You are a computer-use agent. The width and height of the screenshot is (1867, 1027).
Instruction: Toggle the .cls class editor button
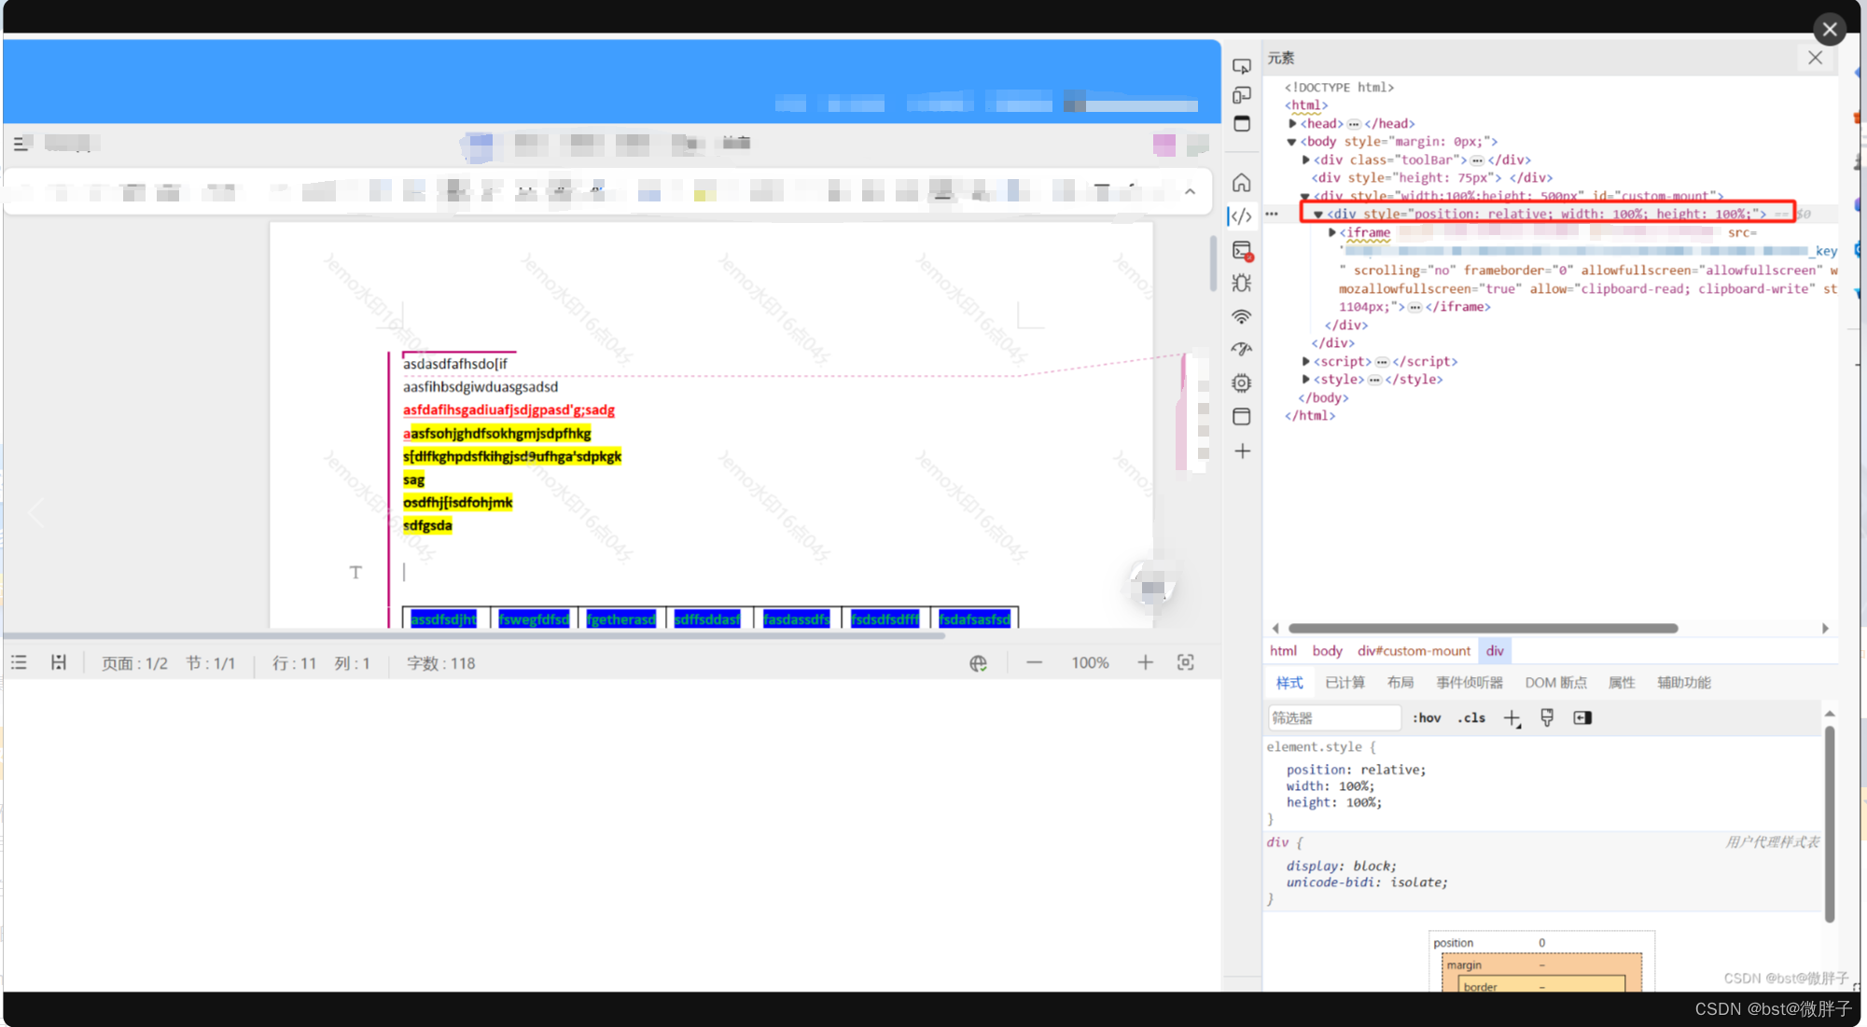1471,717
